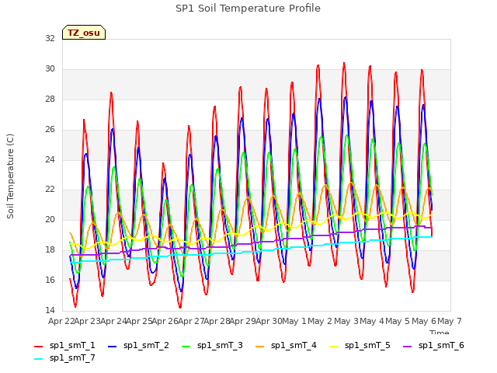
Task: Toggle the sp1_smT_3 legend entry
Action: 212,345
